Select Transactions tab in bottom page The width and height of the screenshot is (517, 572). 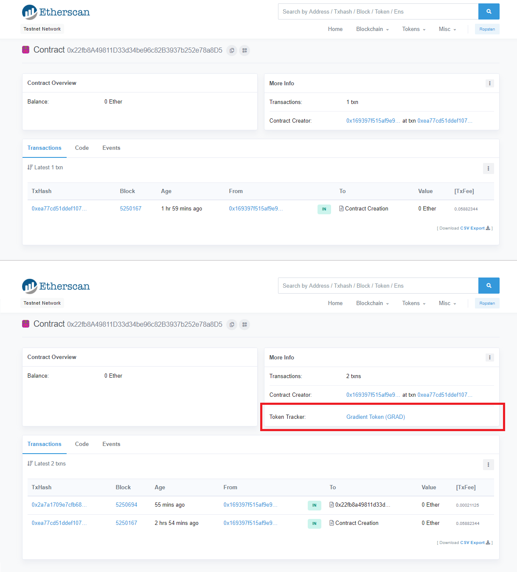45,444
